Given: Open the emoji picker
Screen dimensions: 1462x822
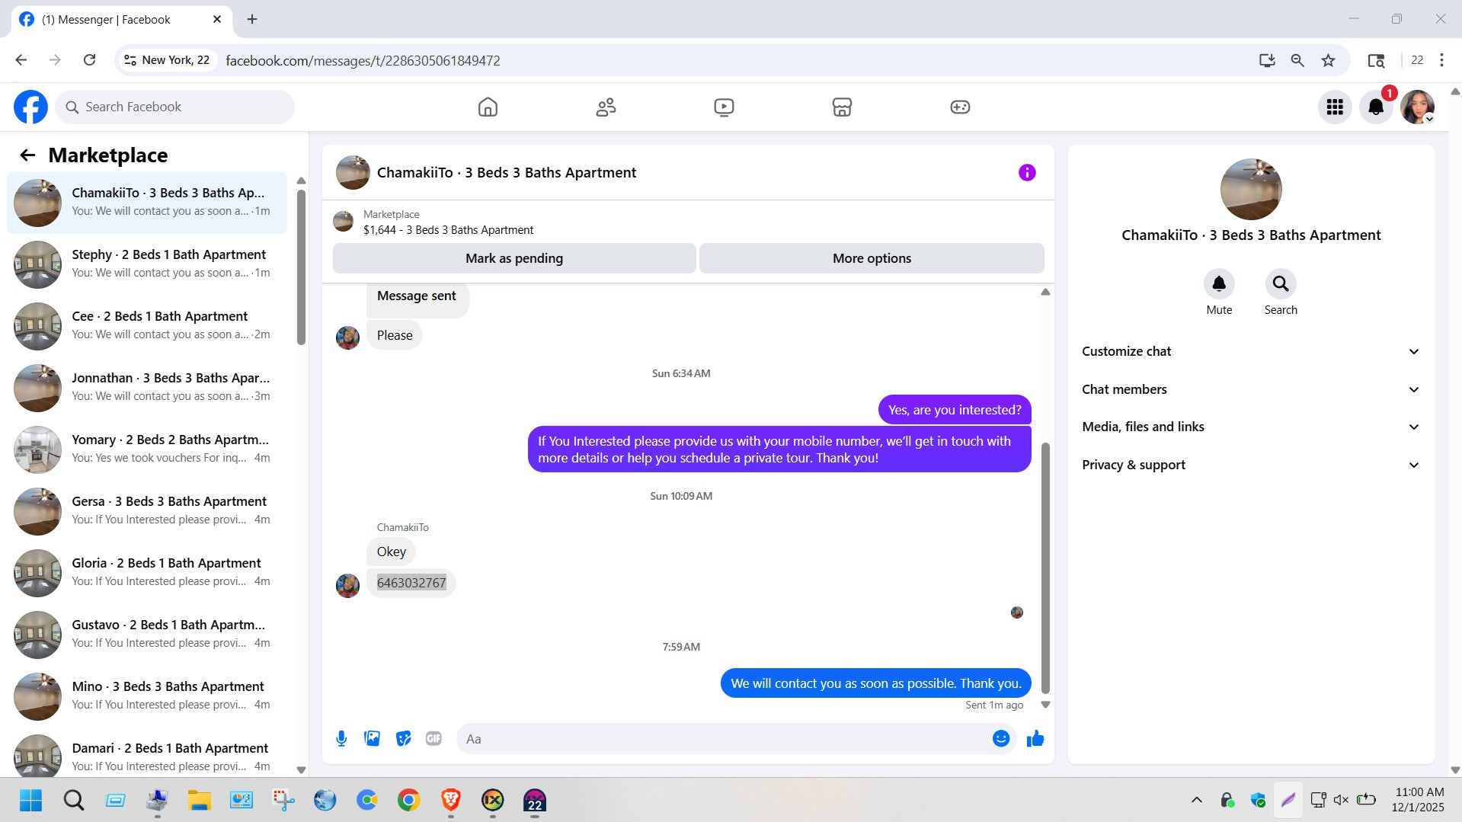Looking at the screenshot, I should pyautogui.click(x=1001, y=739).
